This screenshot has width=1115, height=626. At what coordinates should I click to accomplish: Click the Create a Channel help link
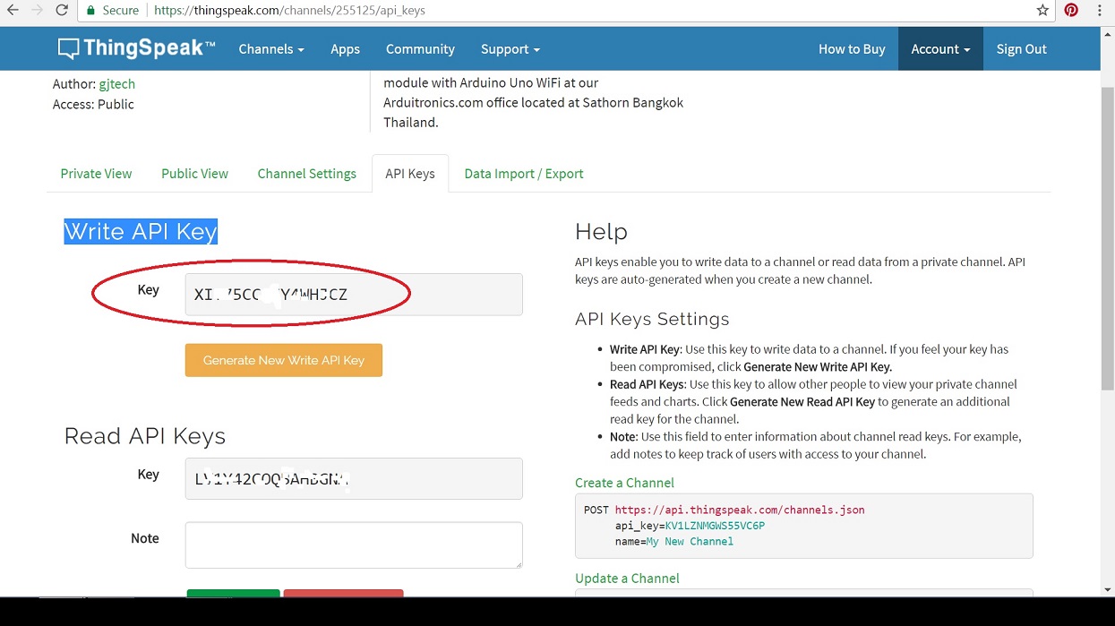tap(624, 483)
